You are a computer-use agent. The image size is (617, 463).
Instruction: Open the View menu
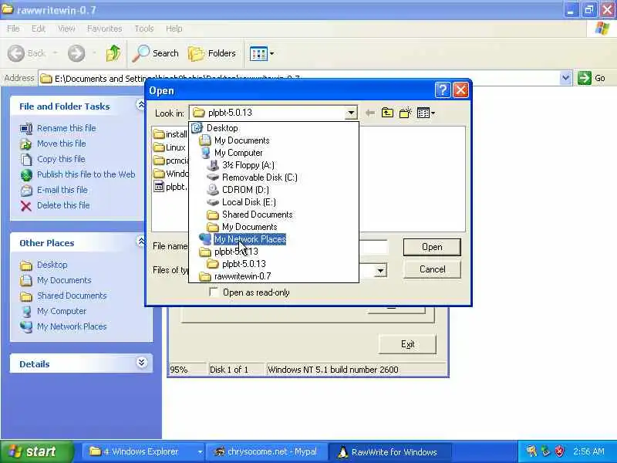point(66,29)
